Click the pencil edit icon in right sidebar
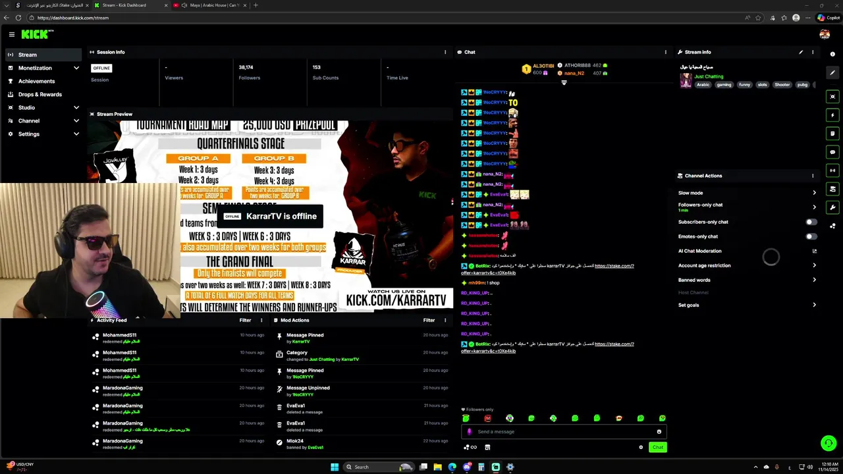This screenshot has width=843, height=474. tap(832, 73)
